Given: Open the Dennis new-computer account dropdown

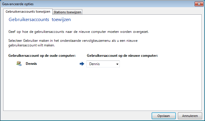Looking at the screenshot, I should coord(103,64).
